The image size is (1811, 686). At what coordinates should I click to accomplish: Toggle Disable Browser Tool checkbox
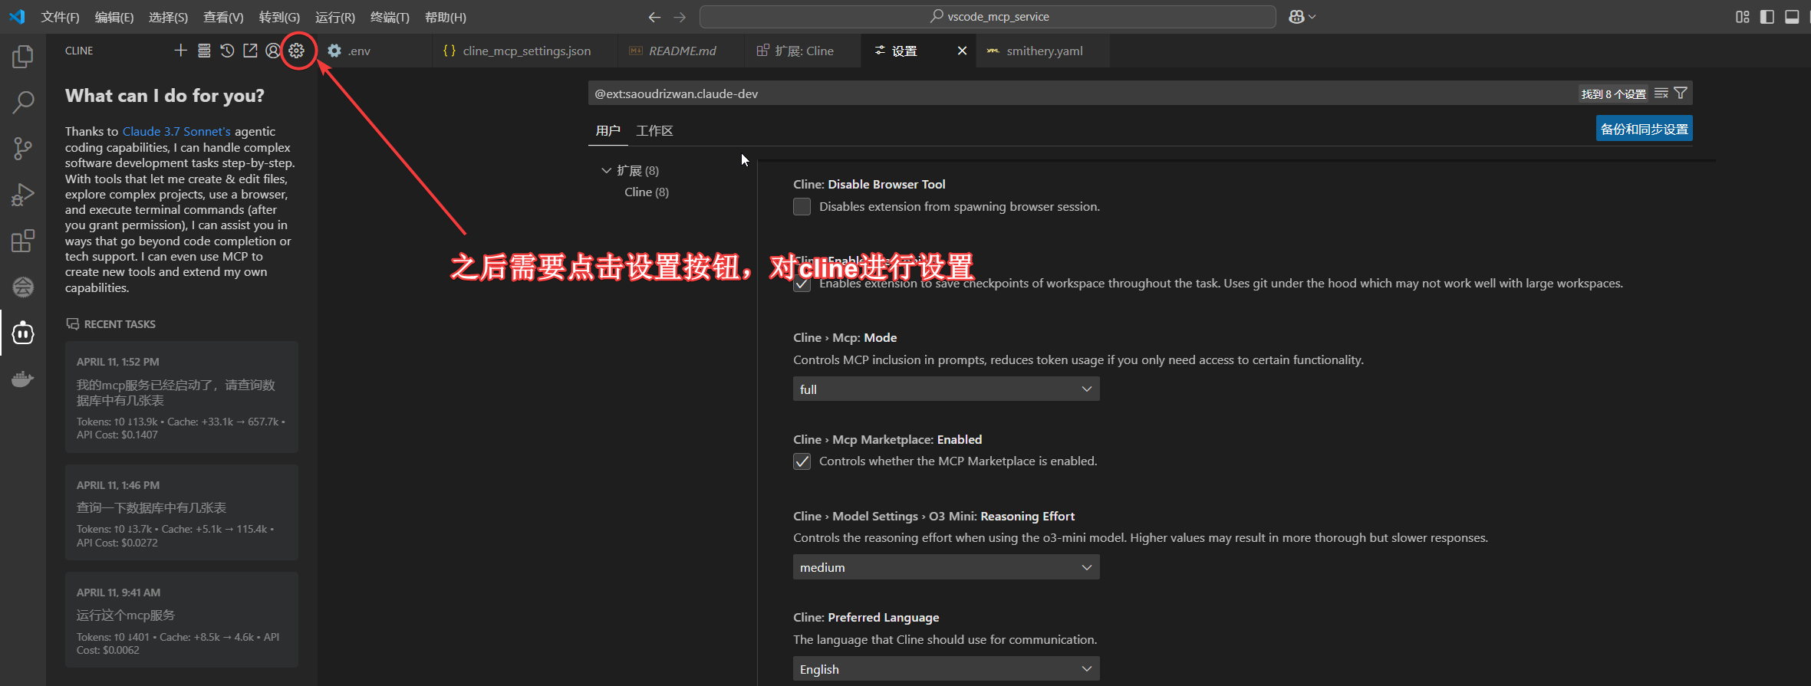[802, 207]
